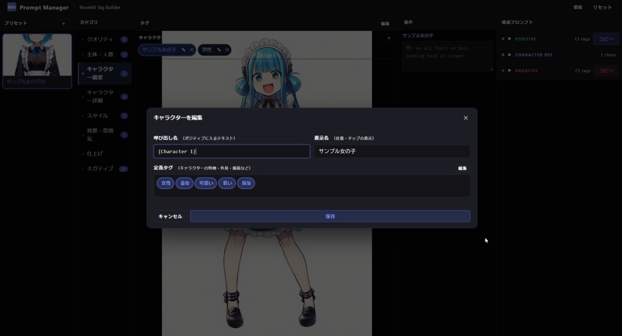Click the 編集 button beside 定義タグ
This screenshot has height=336, width=622.
pos(462,168)
